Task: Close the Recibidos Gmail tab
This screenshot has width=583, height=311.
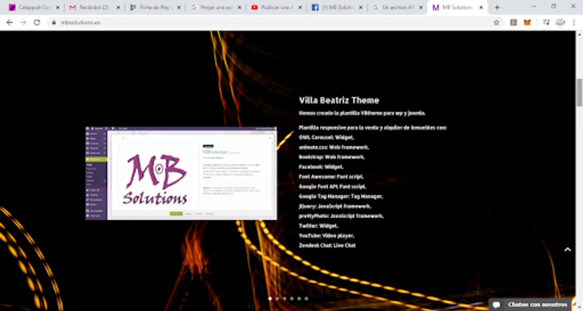Action: tap(118, 7)
